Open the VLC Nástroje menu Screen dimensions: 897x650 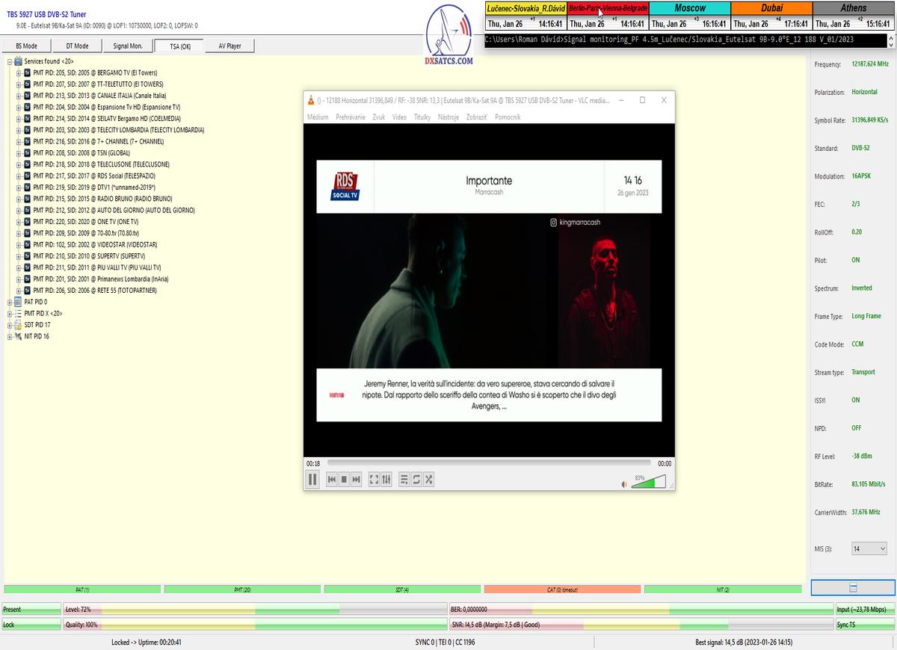coord(449,117)
